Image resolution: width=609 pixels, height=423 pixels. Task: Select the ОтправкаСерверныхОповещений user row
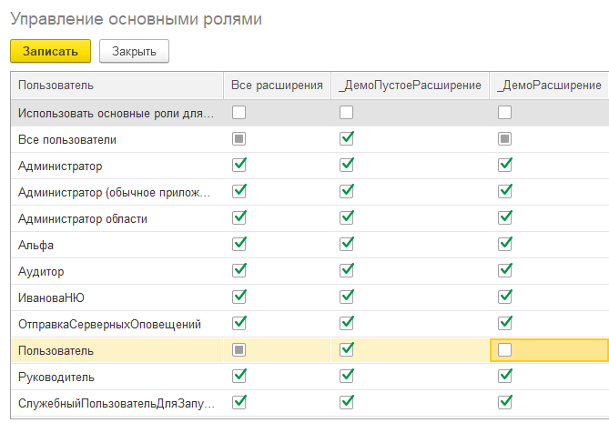(x=109, y=324)
